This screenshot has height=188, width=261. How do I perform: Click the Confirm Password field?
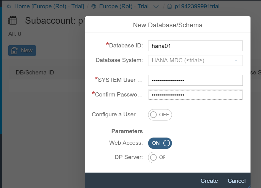click(195, 95)
